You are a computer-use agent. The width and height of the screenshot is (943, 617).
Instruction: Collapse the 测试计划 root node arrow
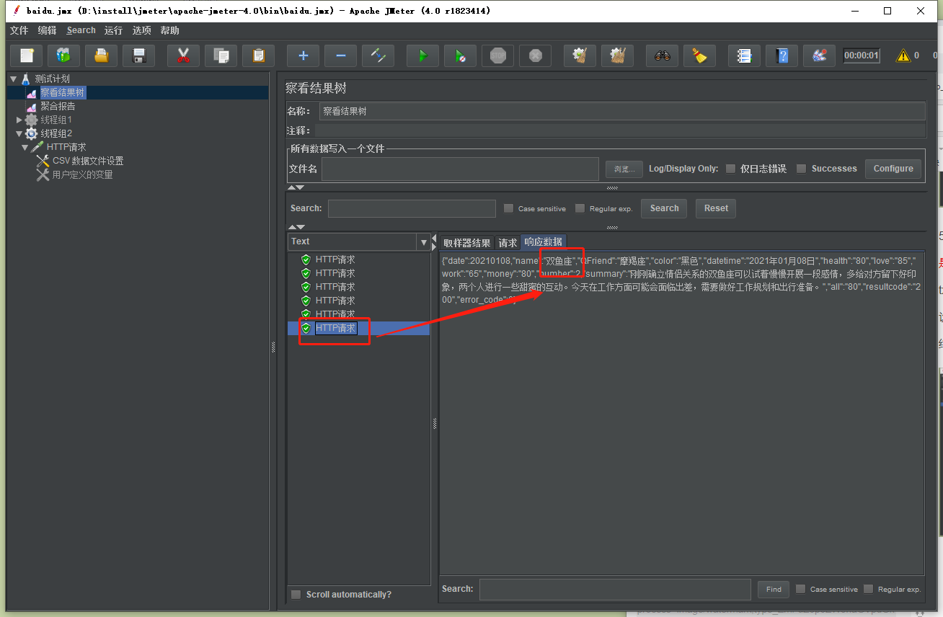click(13, 79)
